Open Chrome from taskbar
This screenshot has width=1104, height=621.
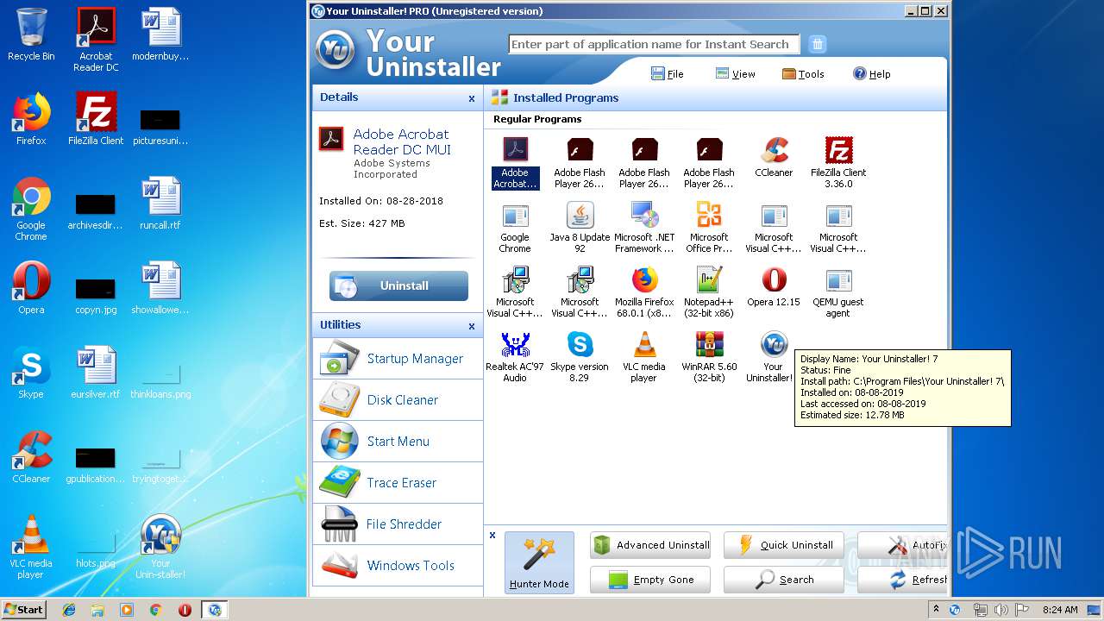156,610
